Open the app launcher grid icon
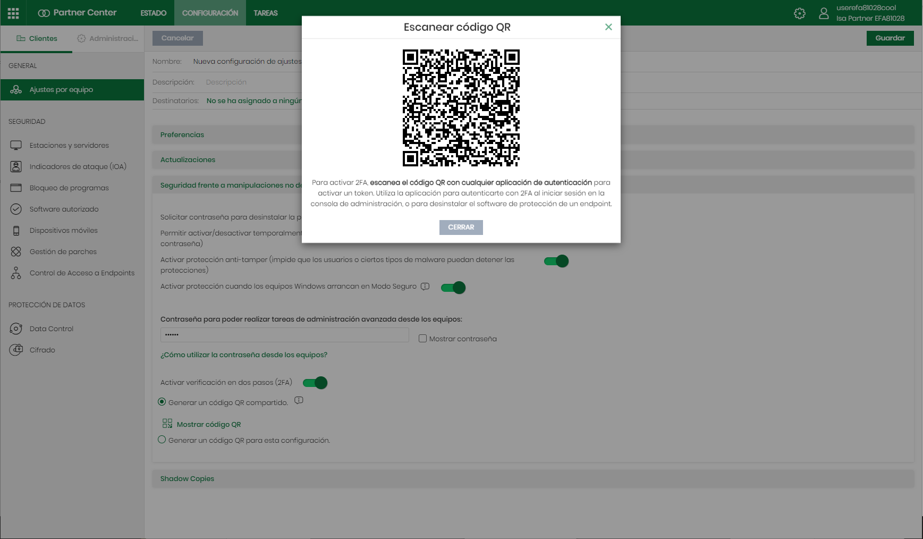This screenshot has width=923, height=539. point(13,13)
